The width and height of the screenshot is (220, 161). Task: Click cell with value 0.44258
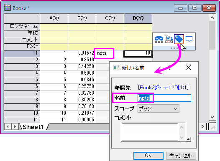(x=82, y=66)
